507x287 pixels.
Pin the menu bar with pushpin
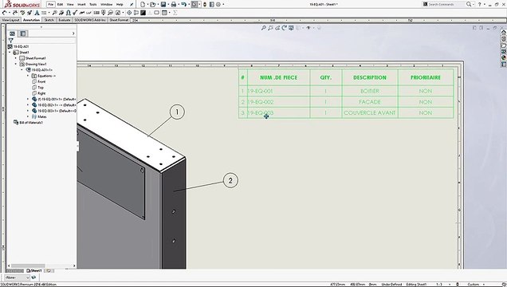tap(132, 5)
